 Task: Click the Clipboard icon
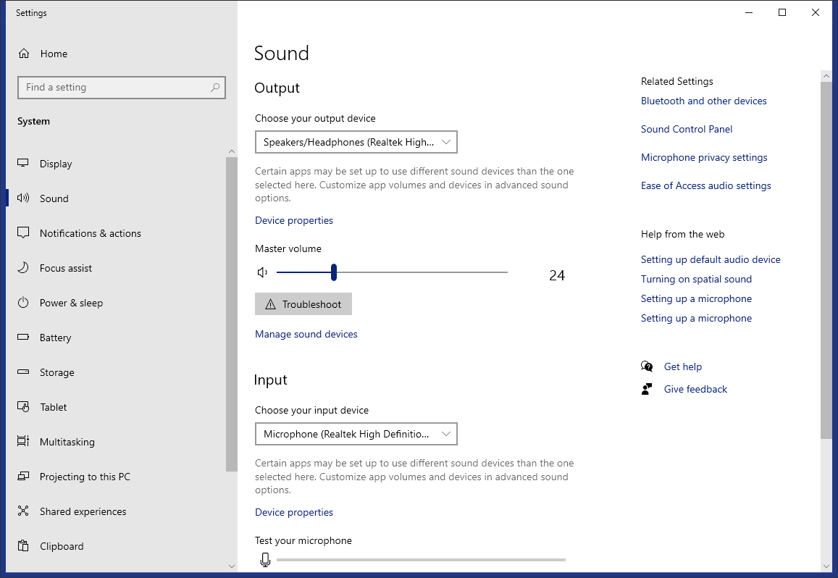point(23,546)
